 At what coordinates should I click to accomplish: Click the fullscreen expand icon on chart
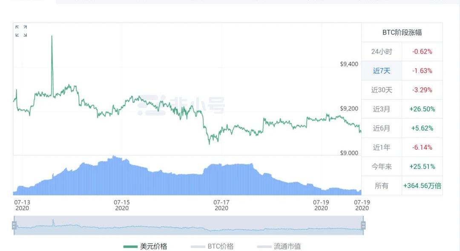pyautogui.click(x=21, y=31)
